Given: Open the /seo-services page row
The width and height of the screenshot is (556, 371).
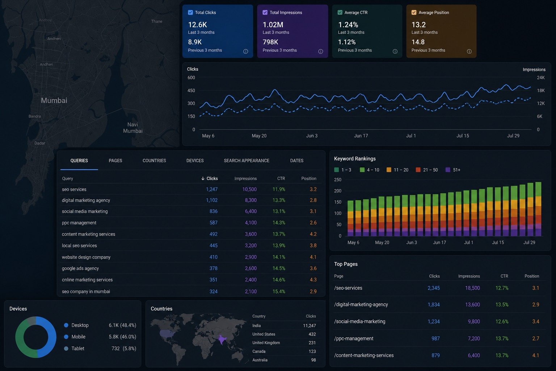Looking at the screenshot, I should 437,288.
